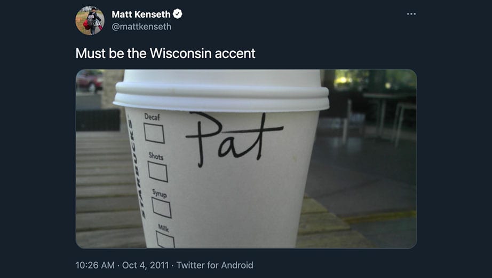Open the Twitter for Android source link

215,265
